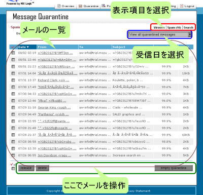Click the Overview tab icon

[x=59, y=6]
